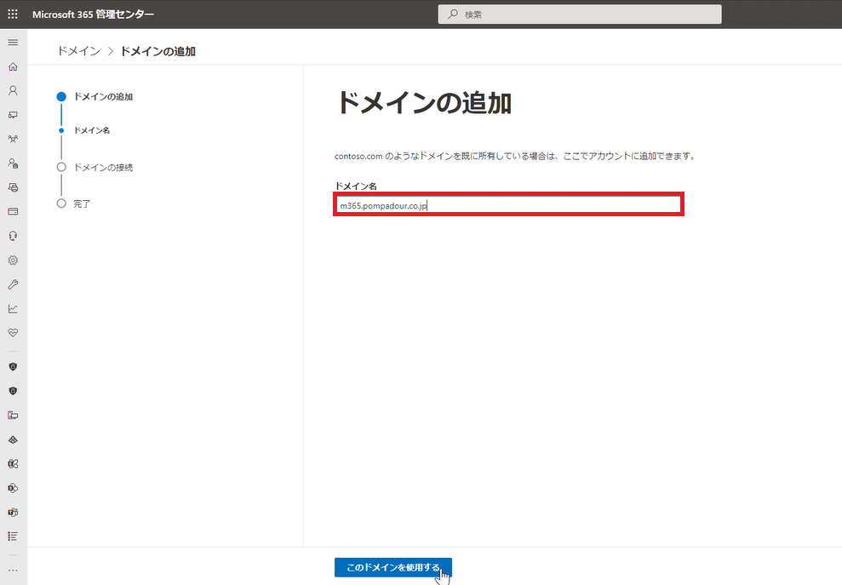Open the All admin centers list icon

click(x=13, y=536)
